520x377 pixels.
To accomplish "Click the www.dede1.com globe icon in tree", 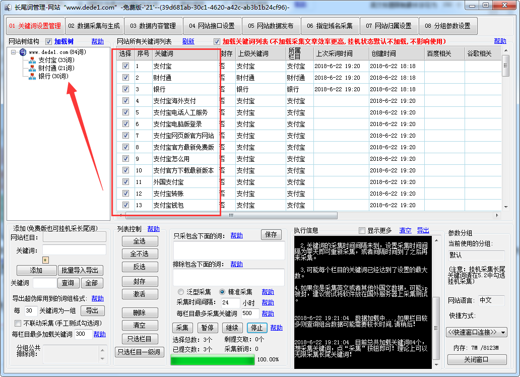I will tap(23, 52).
